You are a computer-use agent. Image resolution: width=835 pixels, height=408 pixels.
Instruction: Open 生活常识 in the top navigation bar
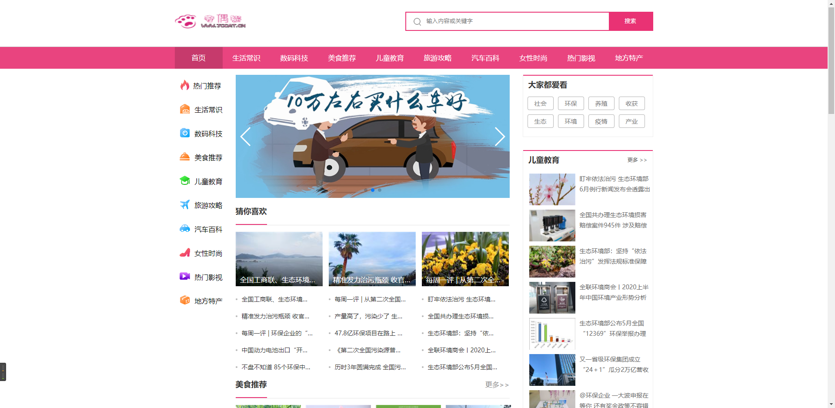(x=247, y=58)
